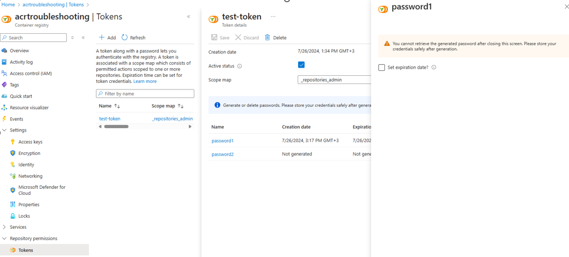
Task: Expand the Services section in the sidebar
Action: point(4,227)
